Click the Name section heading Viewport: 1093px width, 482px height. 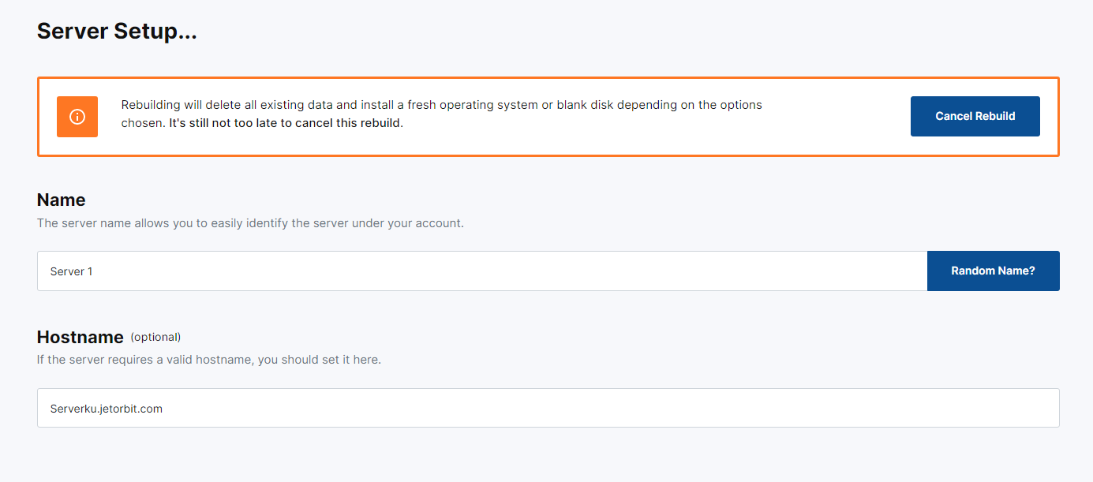(x=62, y=200)
